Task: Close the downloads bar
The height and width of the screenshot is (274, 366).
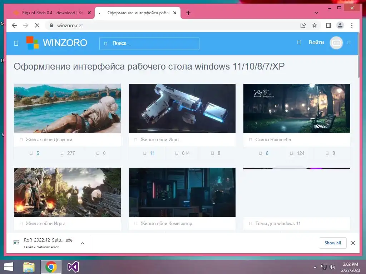Action: tap(353, 243)
